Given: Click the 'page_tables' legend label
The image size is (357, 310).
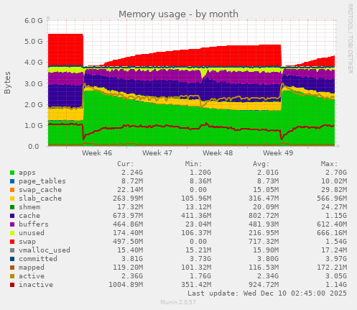Looking at the screenshot, I should coord(42,181).
